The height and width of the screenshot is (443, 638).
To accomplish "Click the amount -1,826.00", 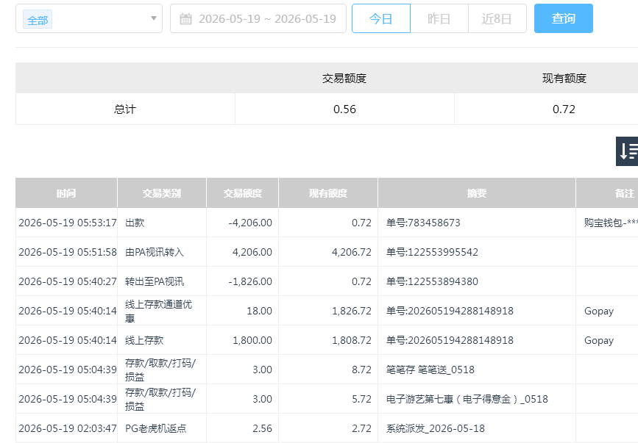I will pos(250,281).
